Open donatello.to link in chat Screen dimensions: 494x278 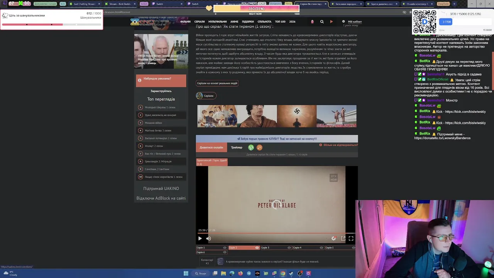point(442,138)
